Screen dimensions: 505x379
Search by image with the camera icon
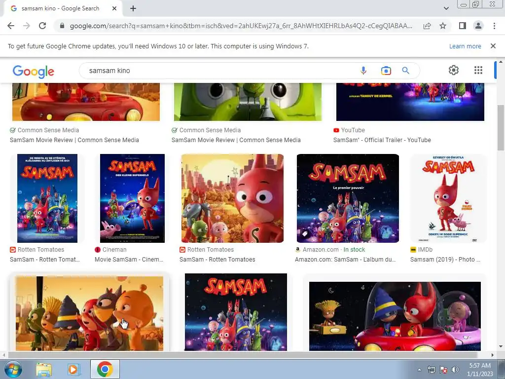pyautogui.click(x=386, y=71)
